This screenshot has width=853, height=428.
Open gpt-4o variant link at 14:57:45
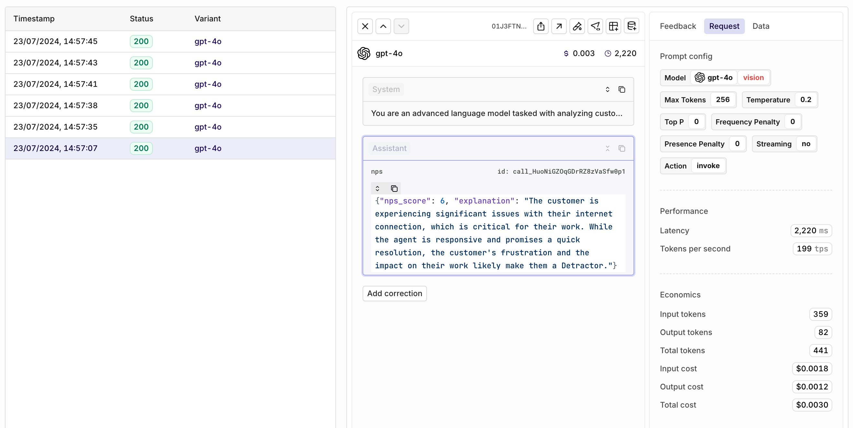click(208, 41)
